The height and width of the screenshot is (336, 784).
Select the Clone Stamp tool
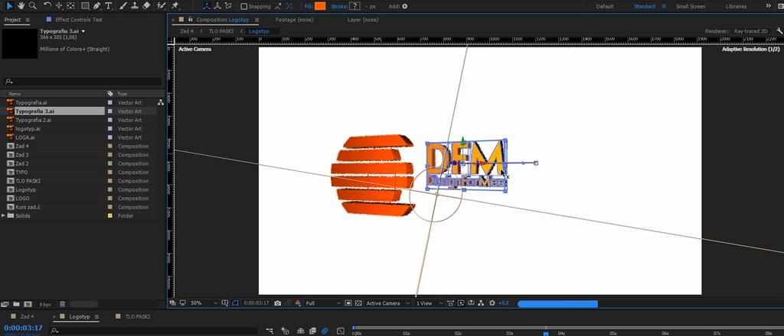click(135, 6)
